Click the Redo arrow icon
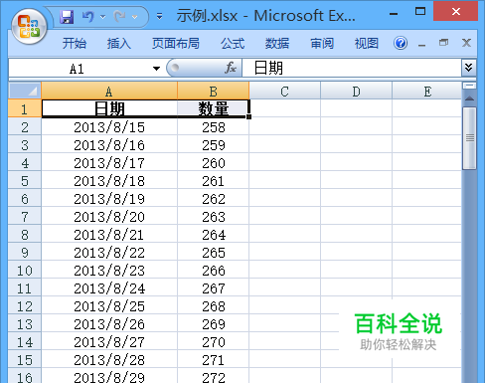The width and height of the screenshot is (485, 383). point(119,16)
